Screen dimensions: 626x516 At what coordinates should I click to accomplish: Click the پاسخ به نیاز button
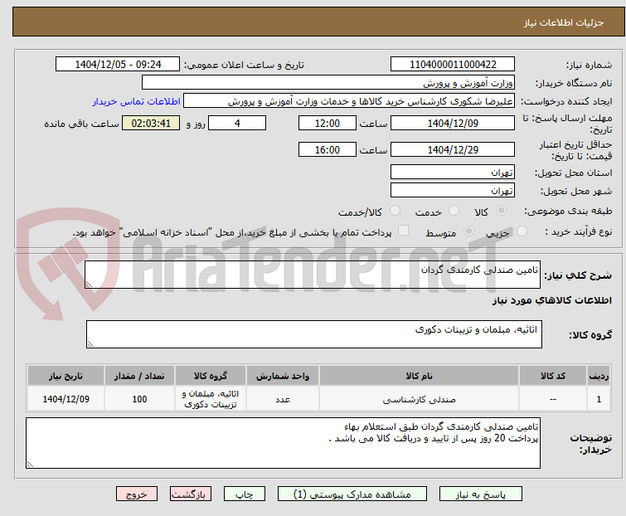(x=481, y=494)
